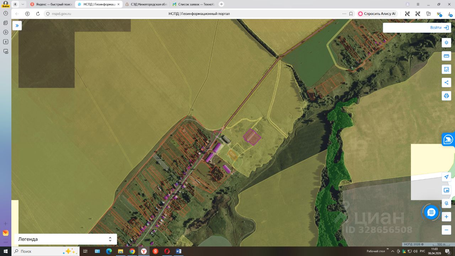455x256 pixels.
Task: Share the current map view
Action: click(446, 82)
